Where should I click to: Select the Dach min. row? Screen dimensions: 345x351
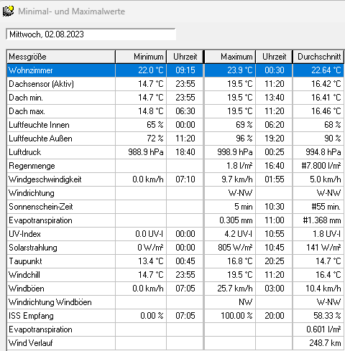coord(175,98)
